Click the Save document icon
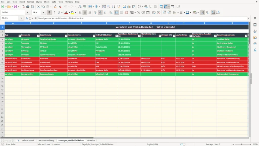This screenshot has width=259, height=146. (x=15, y=7)
